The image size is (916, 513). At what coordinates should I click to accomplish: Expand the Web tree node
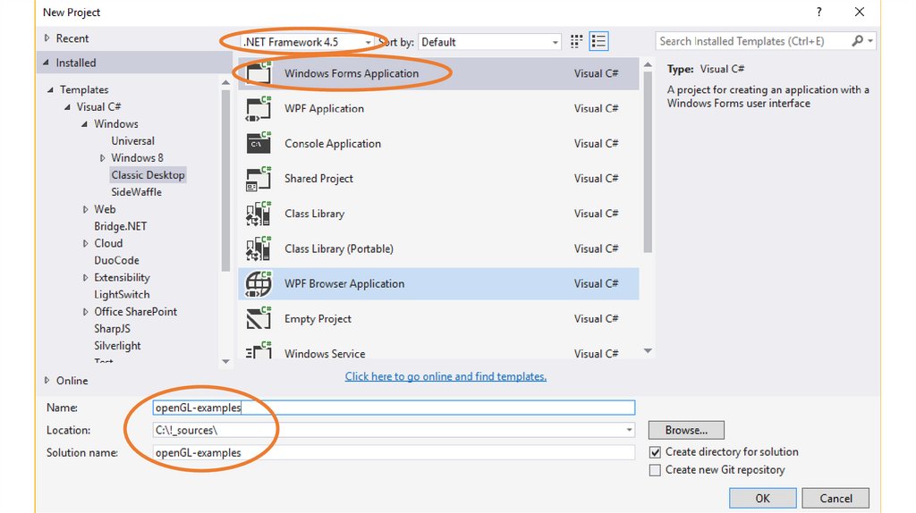pos(85,209)
